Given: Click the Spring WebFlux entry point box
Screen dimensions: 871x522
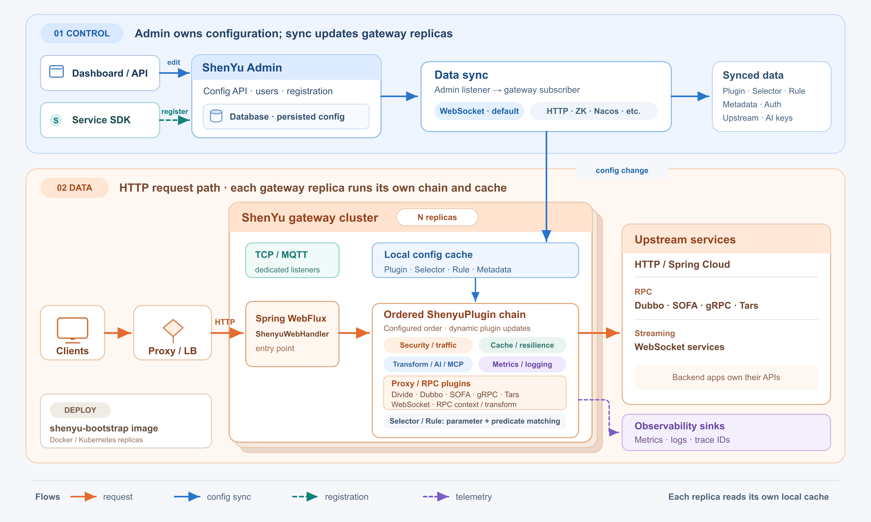Looking at the screenshot, I should coord(292,334).
